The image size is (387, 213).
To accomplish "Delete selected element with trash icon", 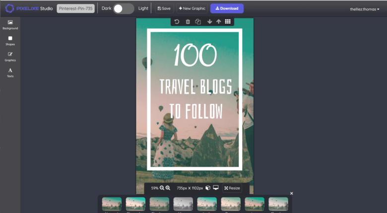I will tap(188, 22).
